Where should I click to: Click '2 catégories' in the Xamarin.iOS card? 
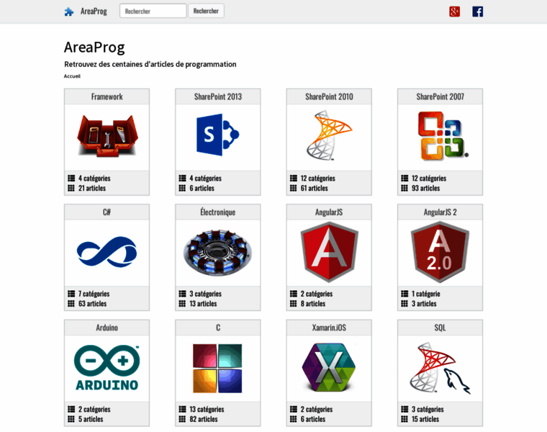(317, 409)
